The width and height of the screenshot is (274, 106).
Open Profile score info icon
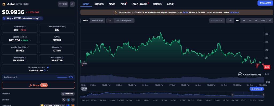[x=16, y=77]
